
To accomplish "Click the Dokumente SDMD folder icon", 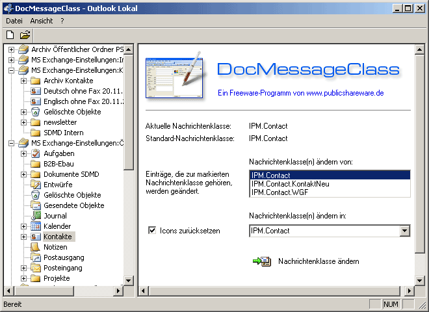I will pyautogui.click(x=36, y=174).
